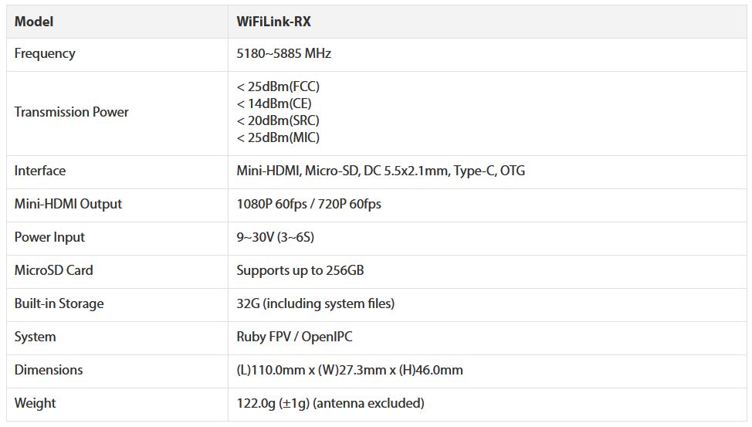752x427 pixels.
Task: Click the dimensions value with 110.0mm
Action: pyautogui.click(x=349, y=370)
